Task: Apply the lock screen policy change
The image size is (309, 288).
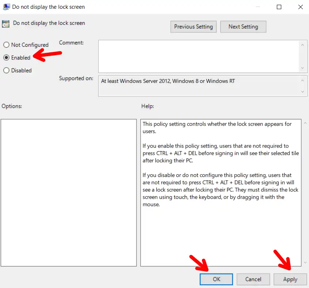Action: coord(290,279)
